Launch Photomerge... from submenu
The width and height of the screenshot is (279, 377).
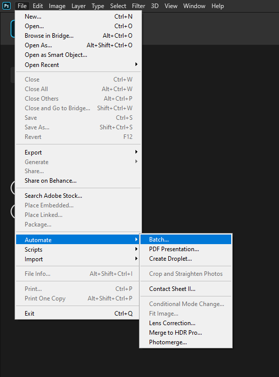[186, 342]
